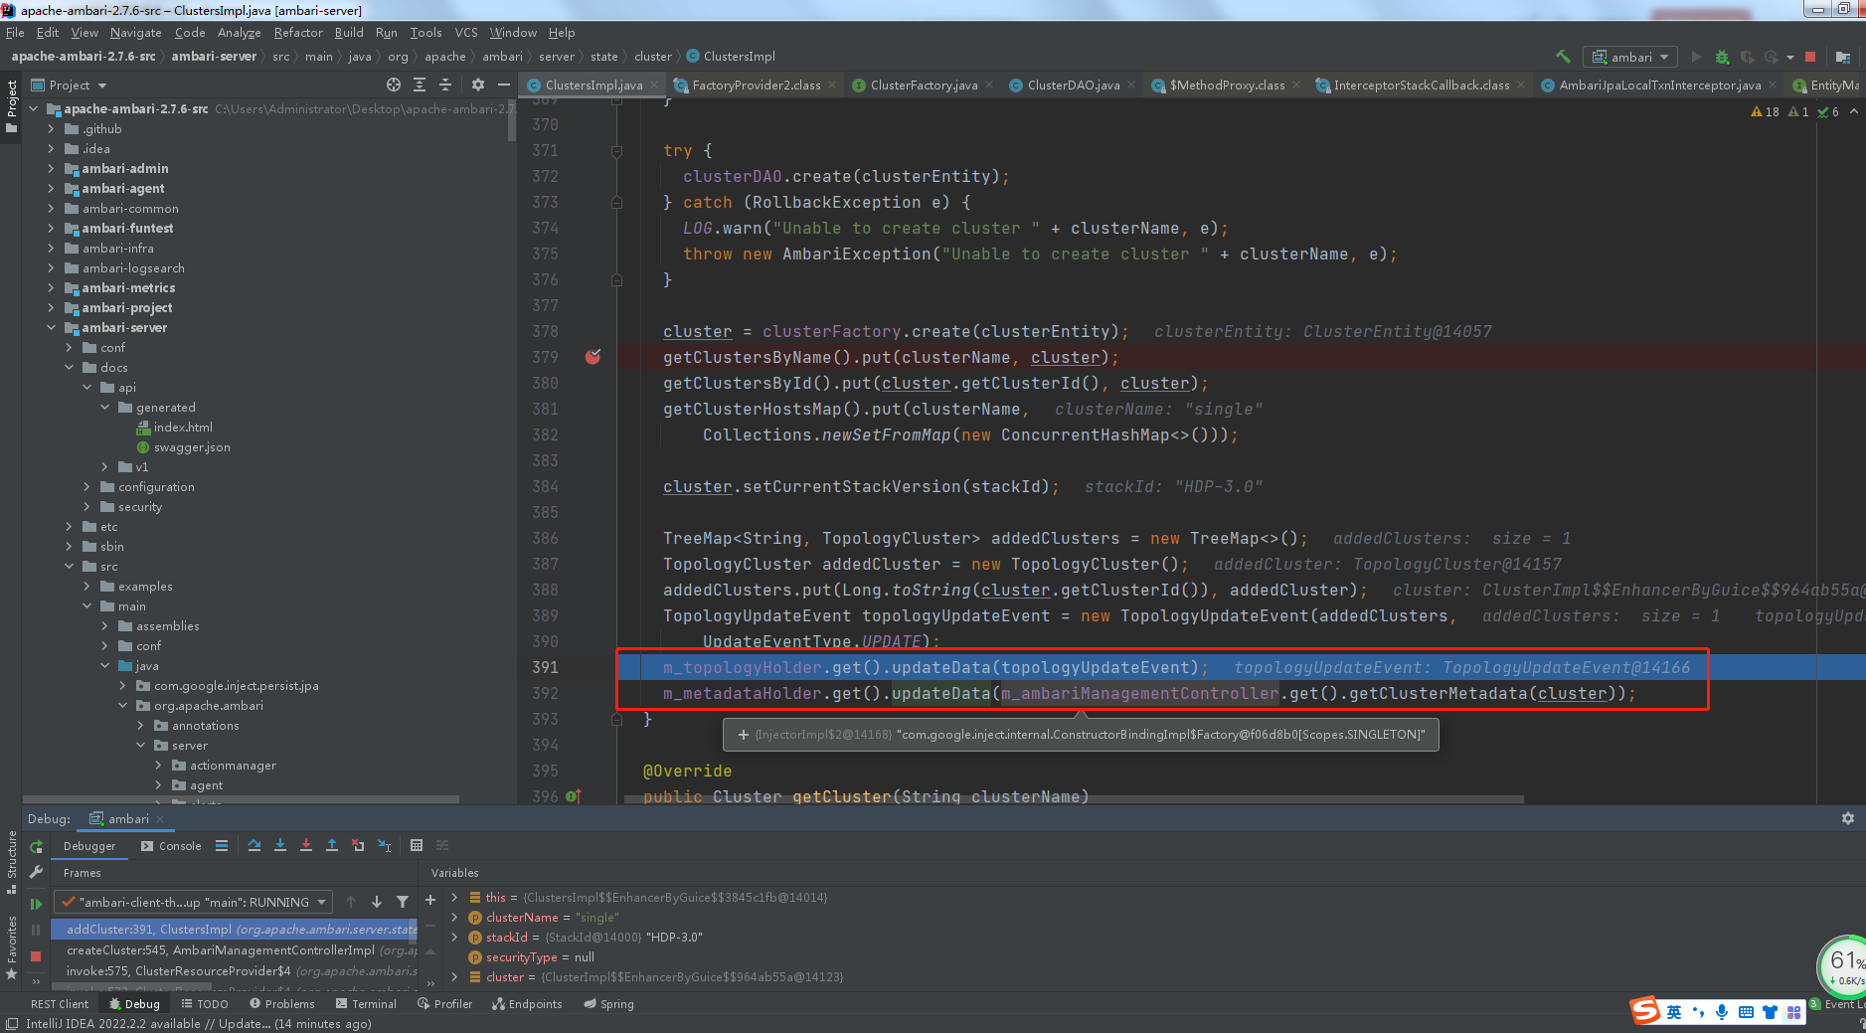Click Collapse All icon in Project panel
Viewport: 1866px width, 1033px height.
445,85
